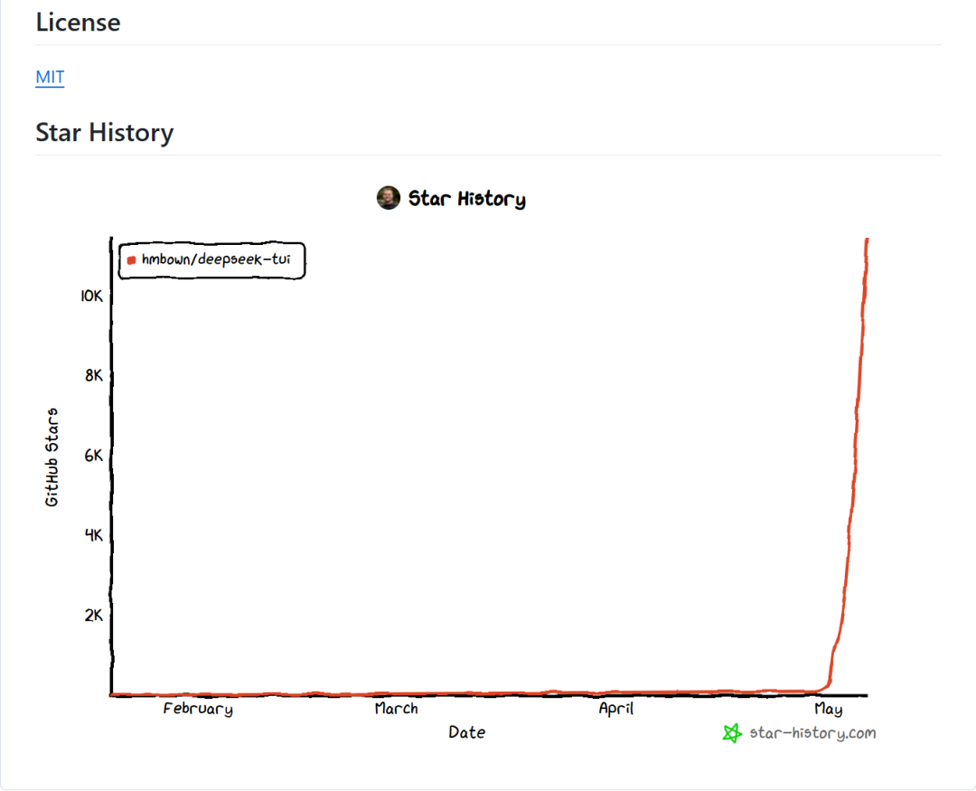Image resolution: width=976 pixels, height=791 pixels.
Task: Click the 8K tick on the stars axis
Action: (x=94, y=375)
